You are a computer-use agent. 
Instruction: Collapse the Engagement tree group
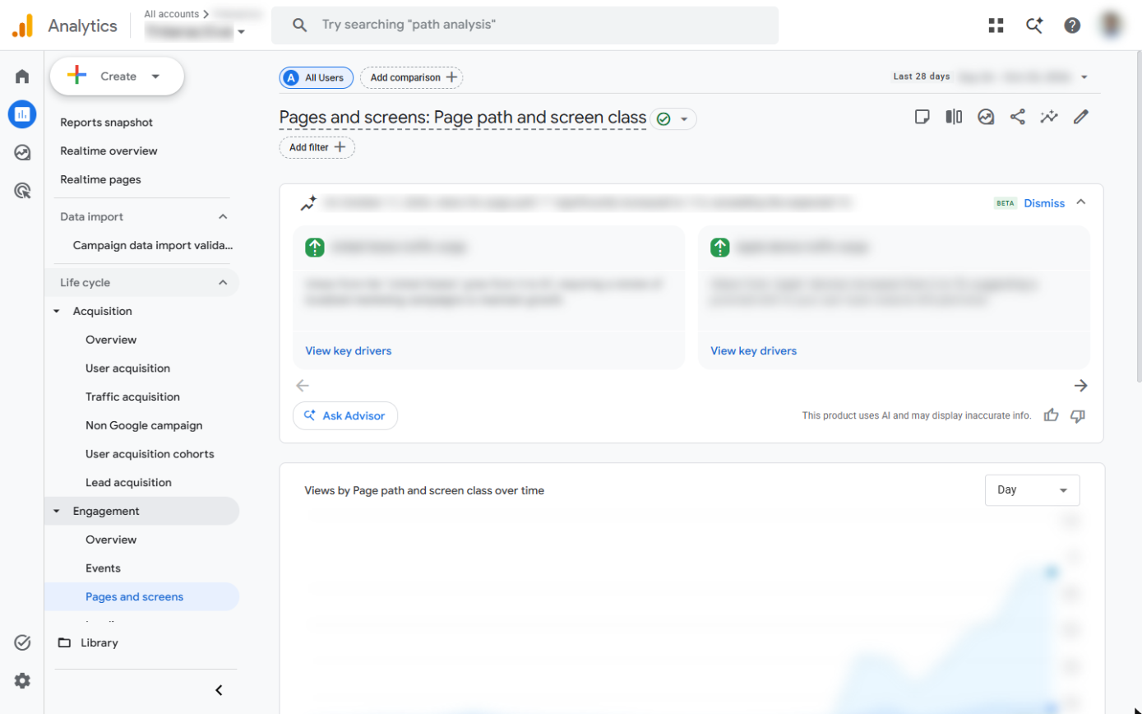pyautogui.click(x=57, y=512)
